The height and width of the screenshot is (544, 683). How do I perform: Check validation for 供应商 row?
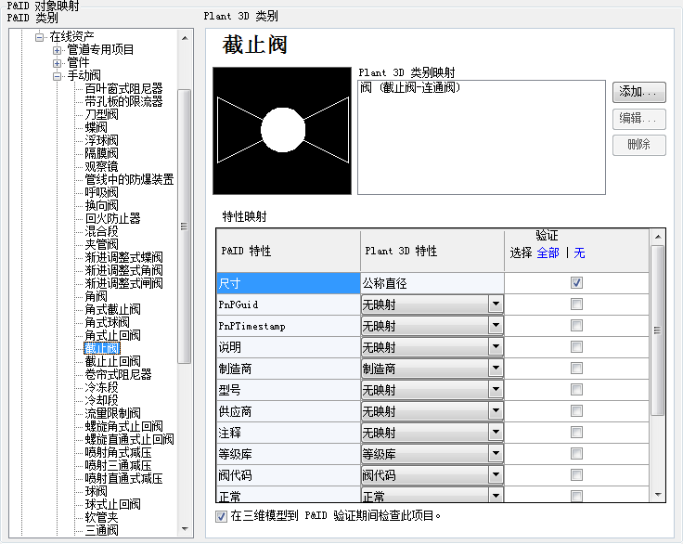576,410
